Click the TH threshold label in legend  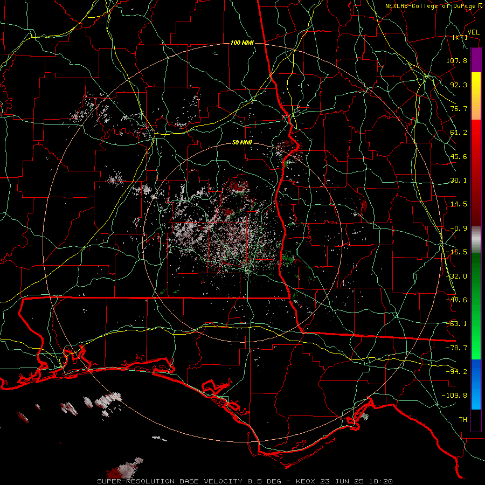[463, 420]
